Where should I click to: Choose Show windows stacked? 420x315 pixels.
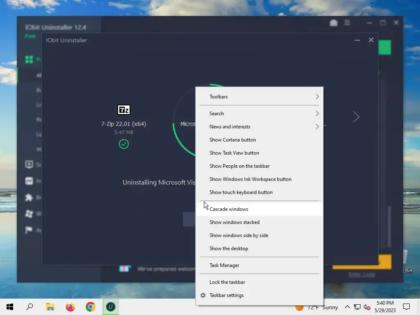click(259, 222)
